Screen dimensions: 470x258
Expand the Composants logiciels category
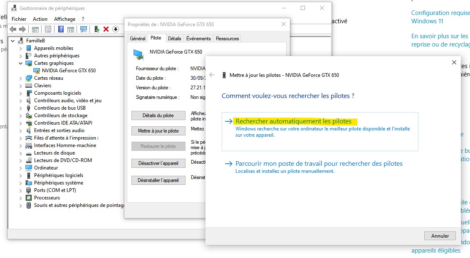pyautogui.click(x=21, y=93)
